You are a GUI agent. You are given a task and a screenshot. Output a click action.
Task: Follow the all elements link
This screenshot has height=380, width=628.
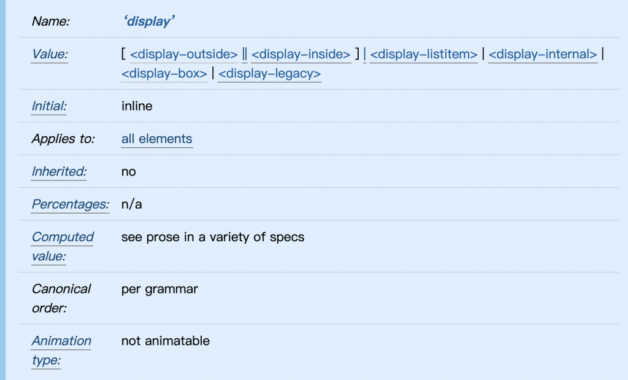156,139
